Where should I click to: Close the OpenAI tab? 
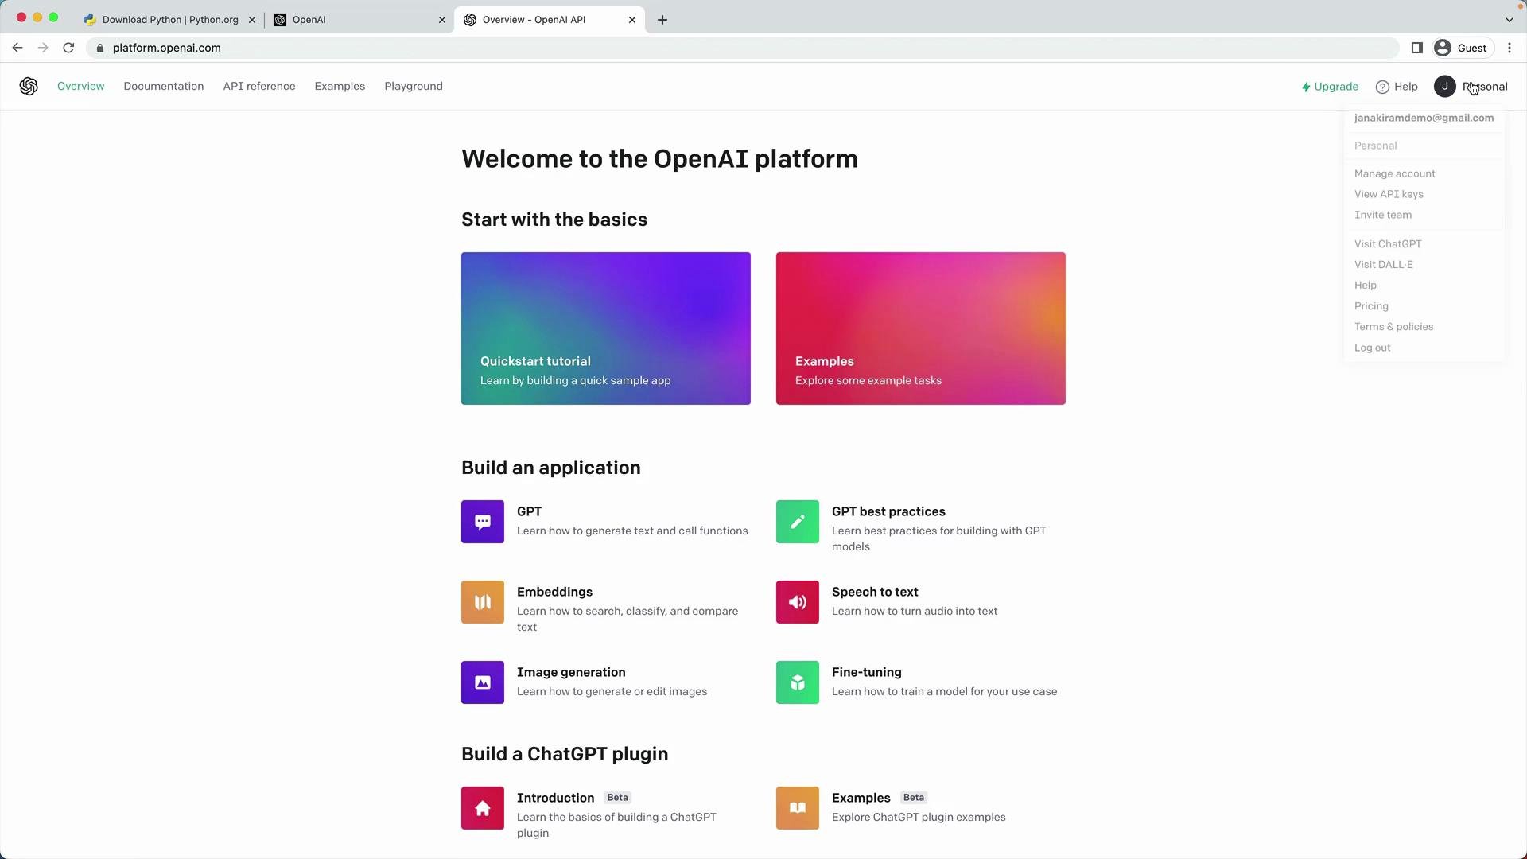pyautogui.click(x=442, y=20)
